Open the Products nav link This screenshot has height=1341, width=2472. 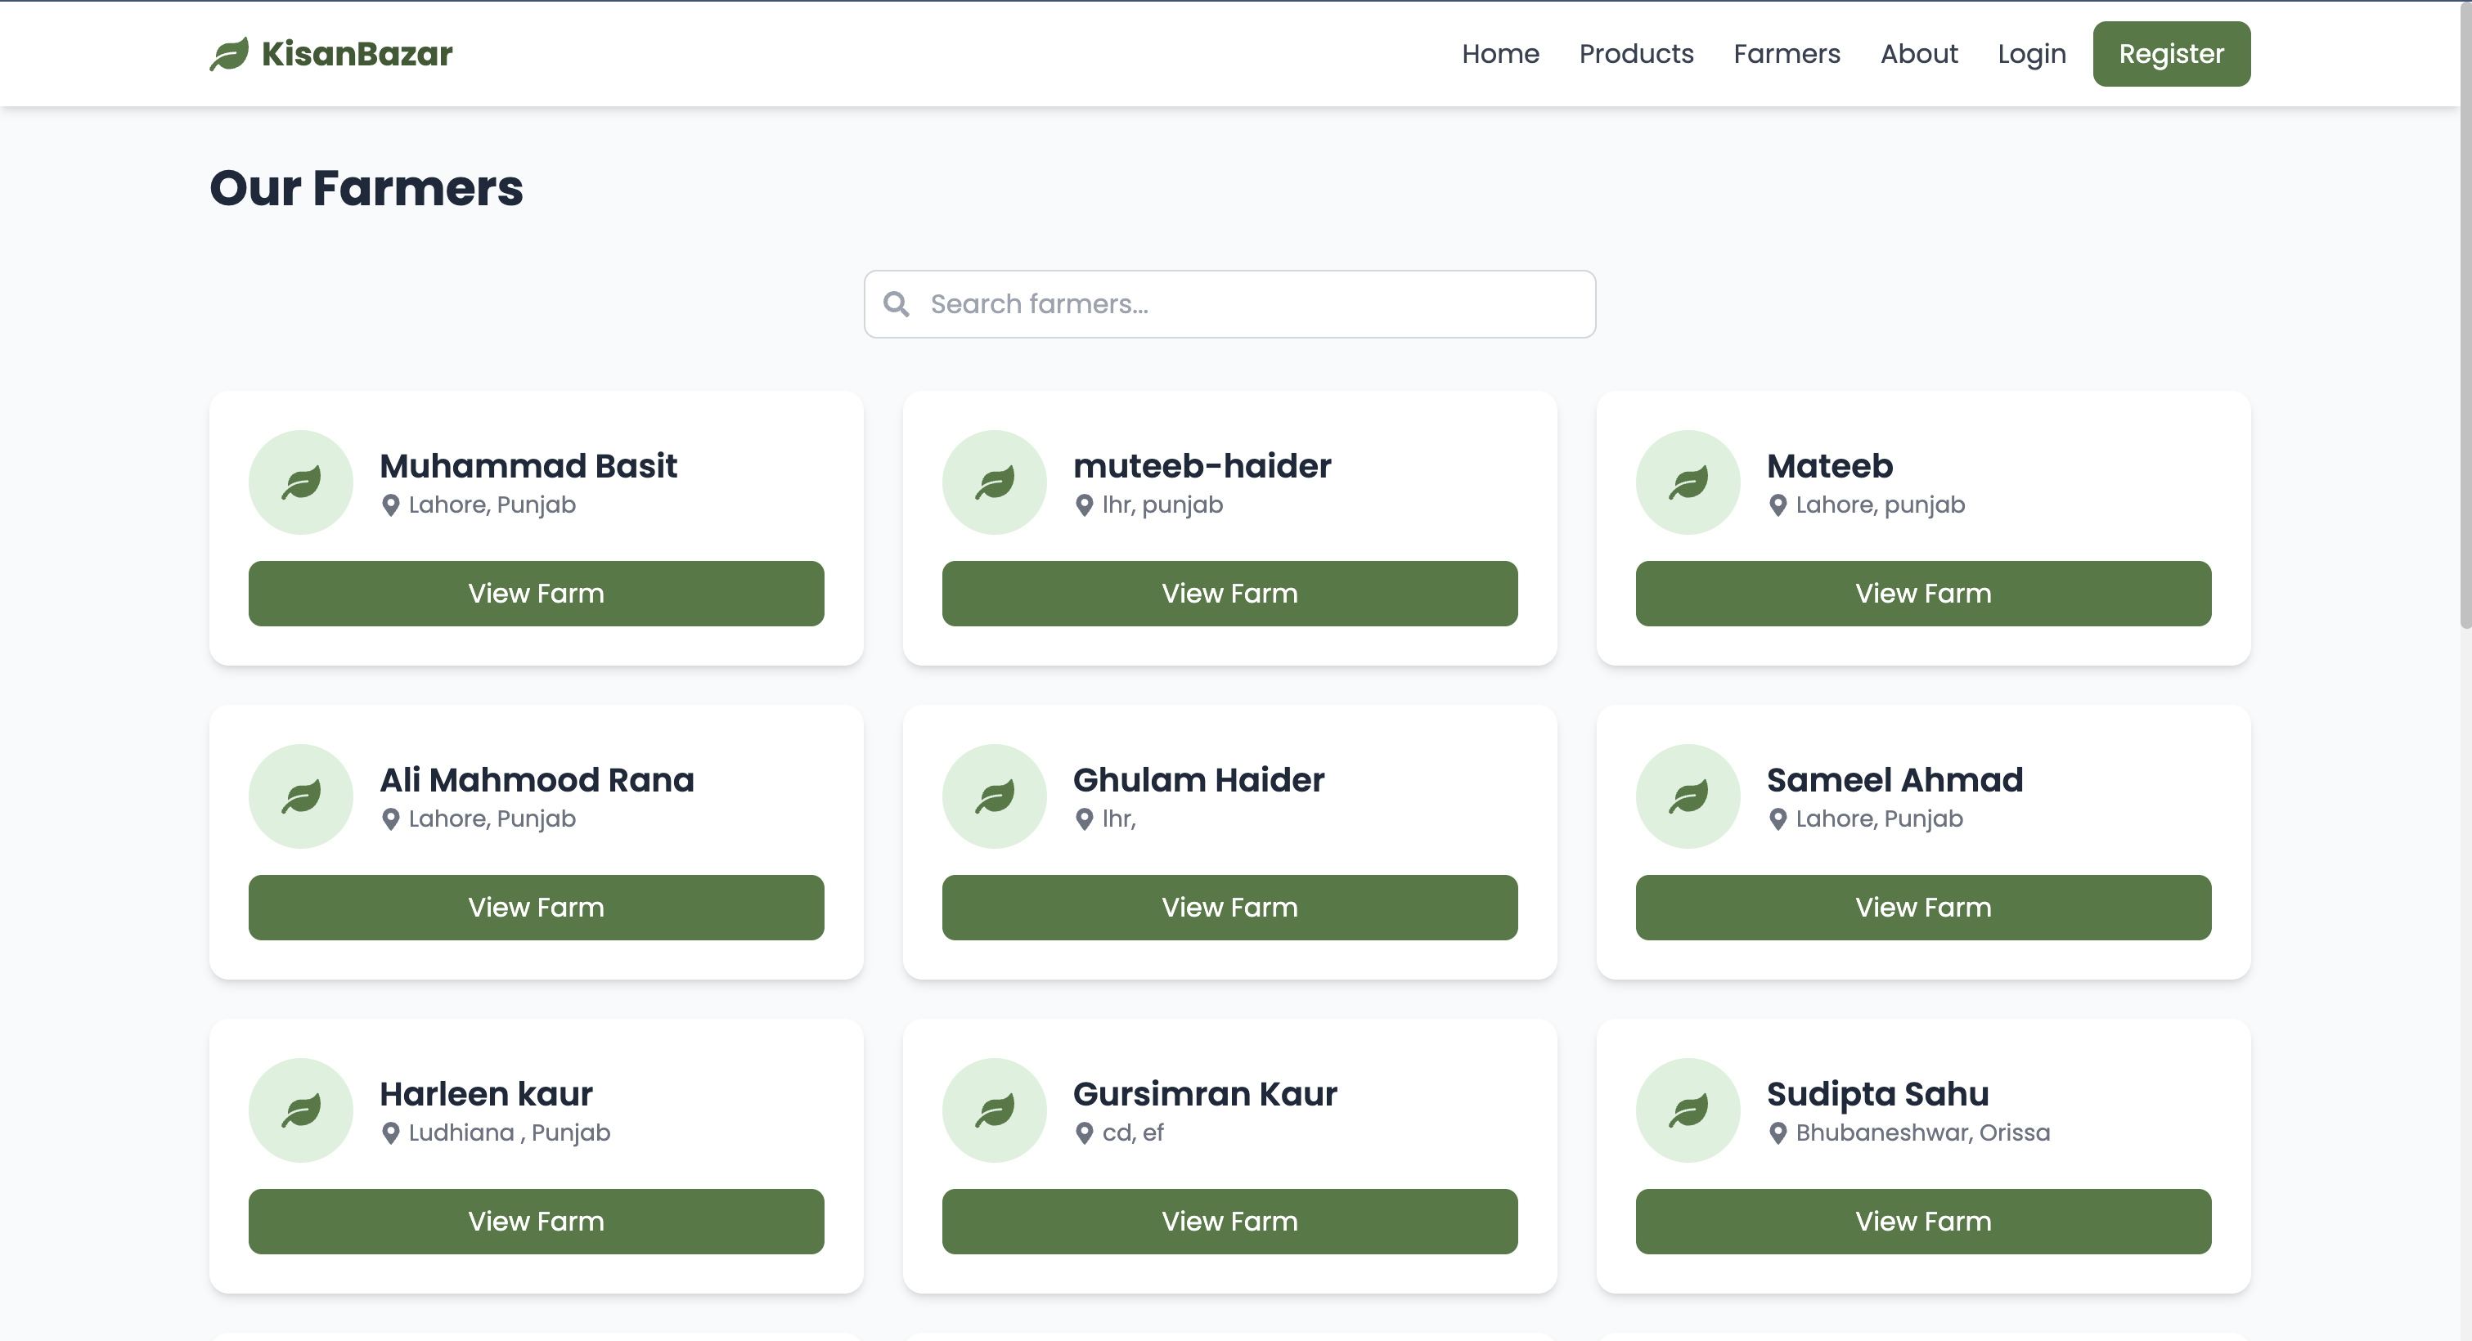tap(1636, 54)
